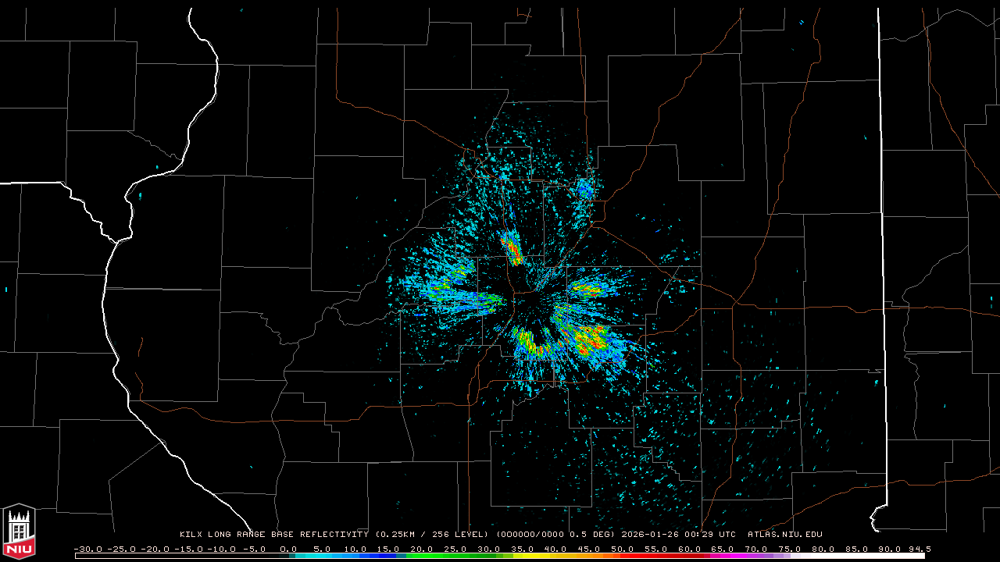The image size is (1000, 562).
Task: Click the 2026-01-26 00:29 UTC timestamp
Action: pyautogui.click(x=677, y=535)
